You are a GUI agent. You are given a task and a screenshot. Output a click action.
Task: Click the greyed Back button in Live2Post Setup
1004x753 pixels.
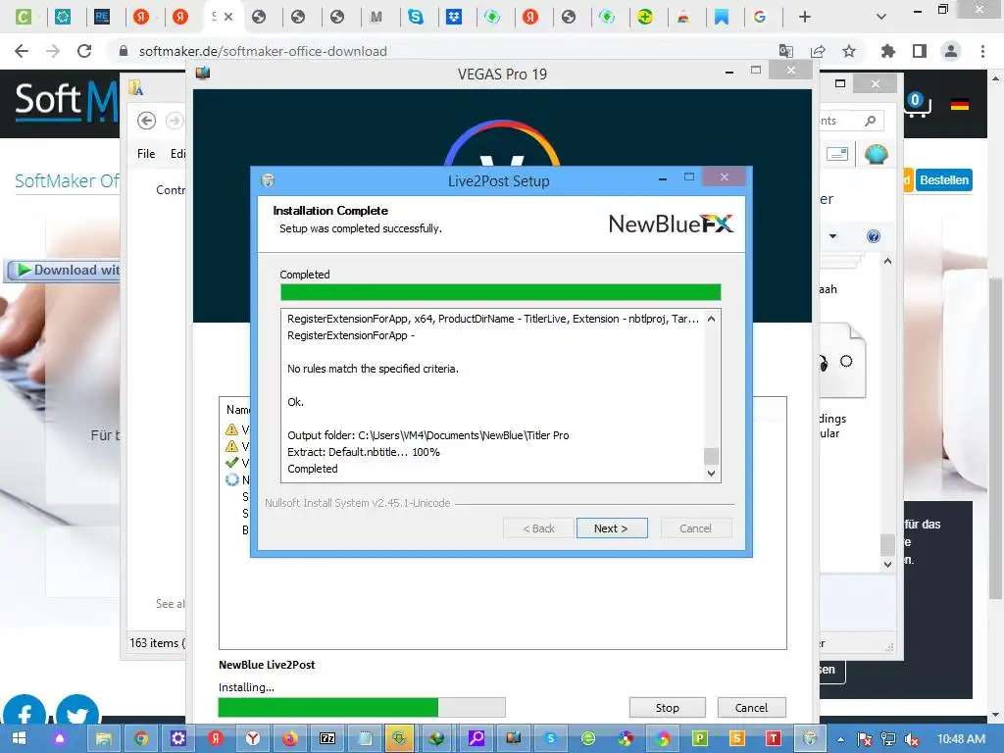538,528
